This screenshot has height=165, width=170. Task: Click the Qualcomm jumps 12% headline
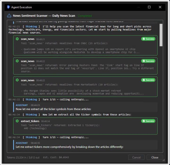pyautogui.click(x=79, y=49)
